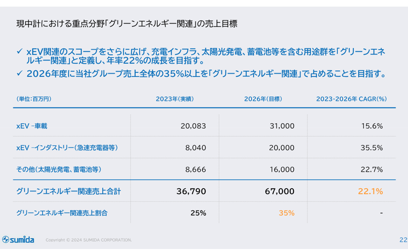Select グリーンエネルギー関連売上合計 row label
Screen dimensions: 408x251
[x=69, y=192]
